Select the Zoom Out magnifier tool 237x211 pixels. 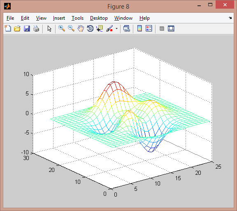(x=71, y=28)
